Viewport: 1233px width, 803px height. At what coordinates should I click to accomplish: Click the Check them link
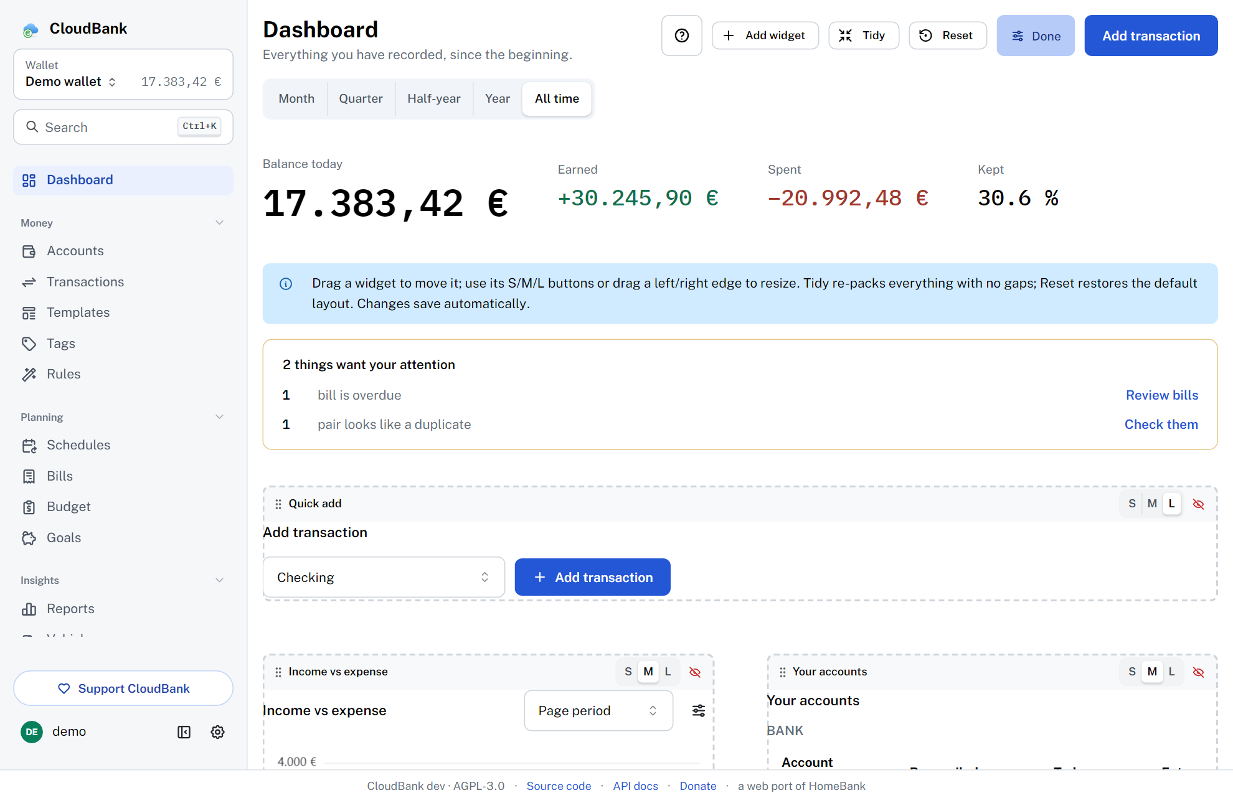pos(1161,425)
